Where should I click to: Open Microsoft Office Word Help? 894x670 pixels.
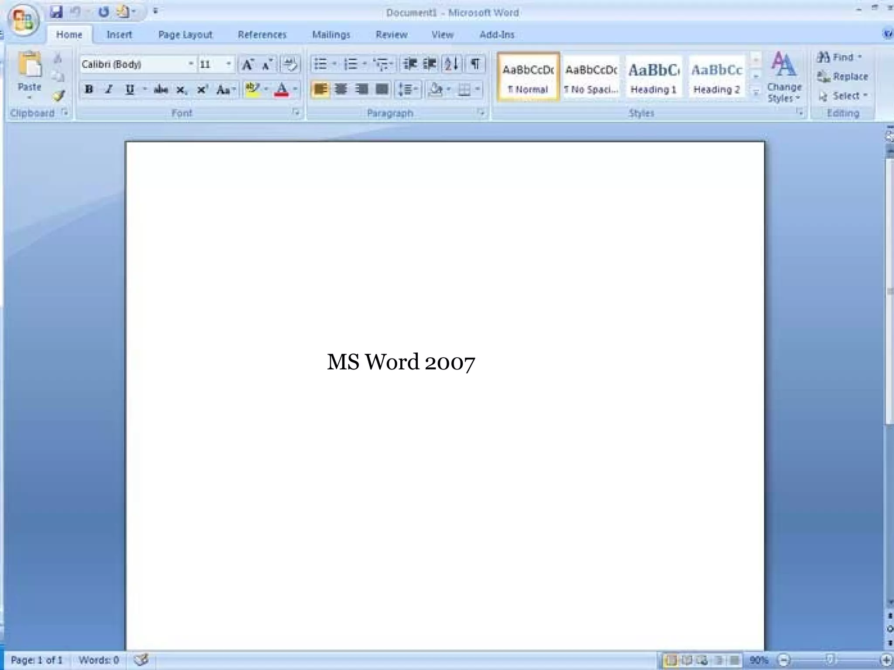point(888,34)
